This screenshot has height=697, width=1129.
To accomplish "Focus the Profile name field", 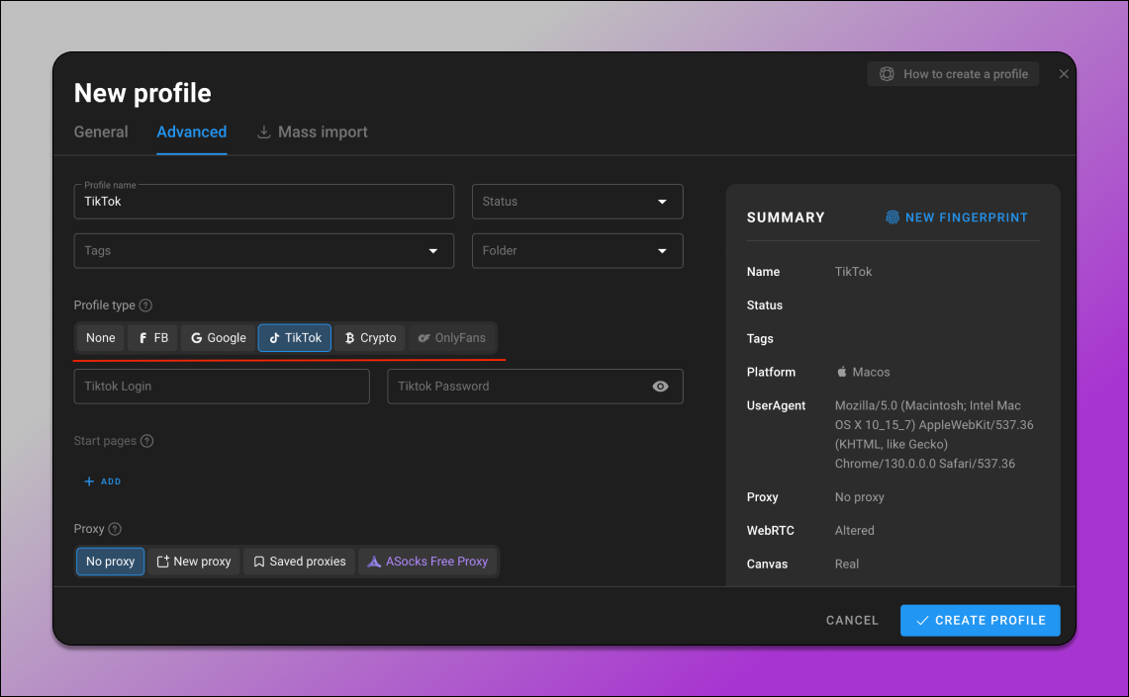I will pos(264,202).
